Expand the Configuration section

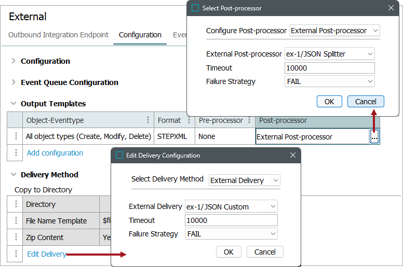[14, 61]
